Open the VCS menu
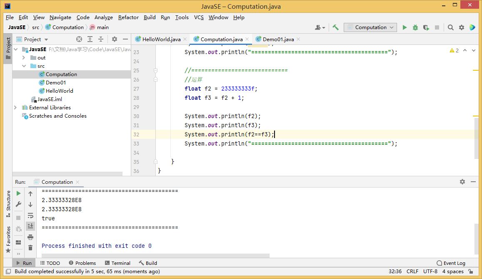The image size is (482, 279). (199, 17)
